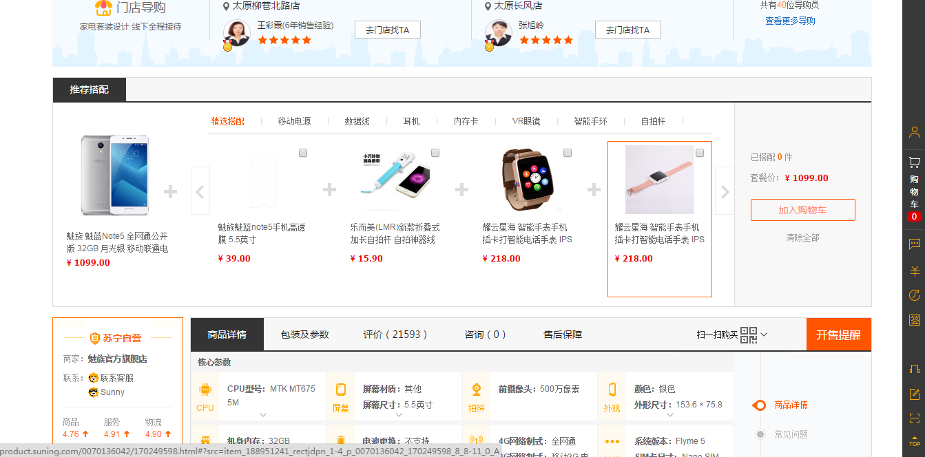Open brown smartwatch product image

[x=528, y=178]
